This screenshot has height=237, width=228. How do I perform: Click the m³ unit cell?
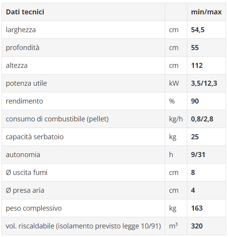coord(176,226)
